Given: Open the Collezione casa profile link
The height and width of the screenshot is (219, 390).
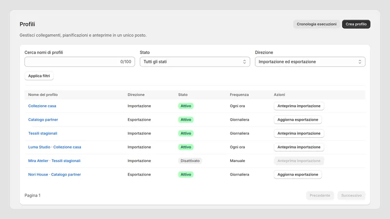Looking at the screenshot, I should coord(42,106).
